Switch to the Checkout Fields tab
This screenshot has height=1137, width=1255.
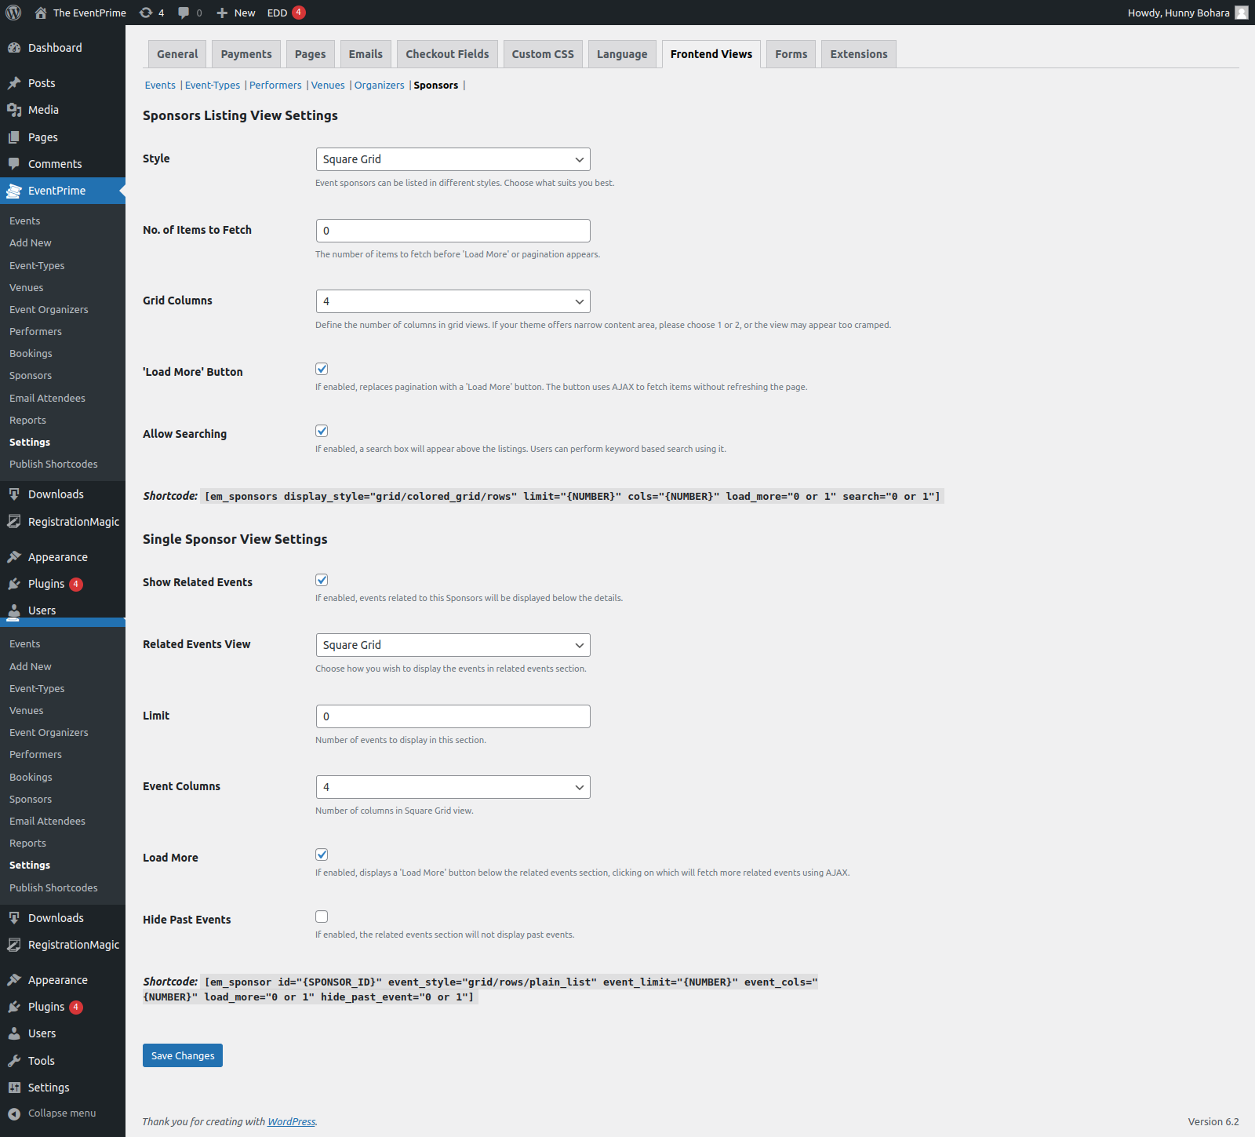[447, 54]
